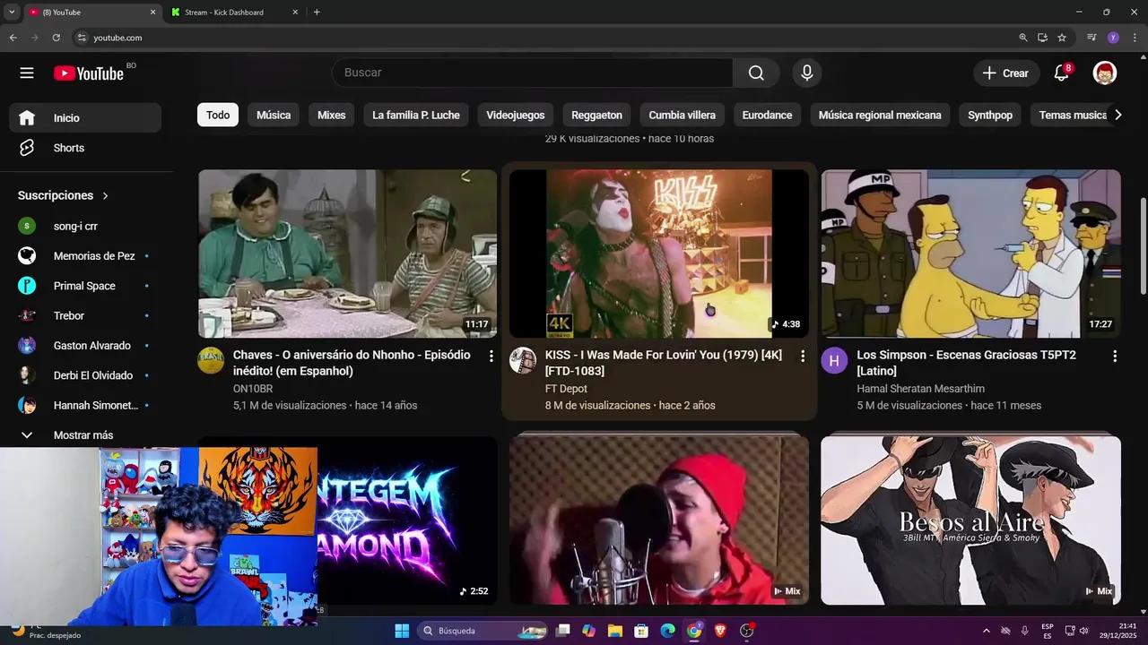The width and height of the screenshot is (1148, 645).
Task: Select La familia P. Luche chip
Action: coord(416,115)
